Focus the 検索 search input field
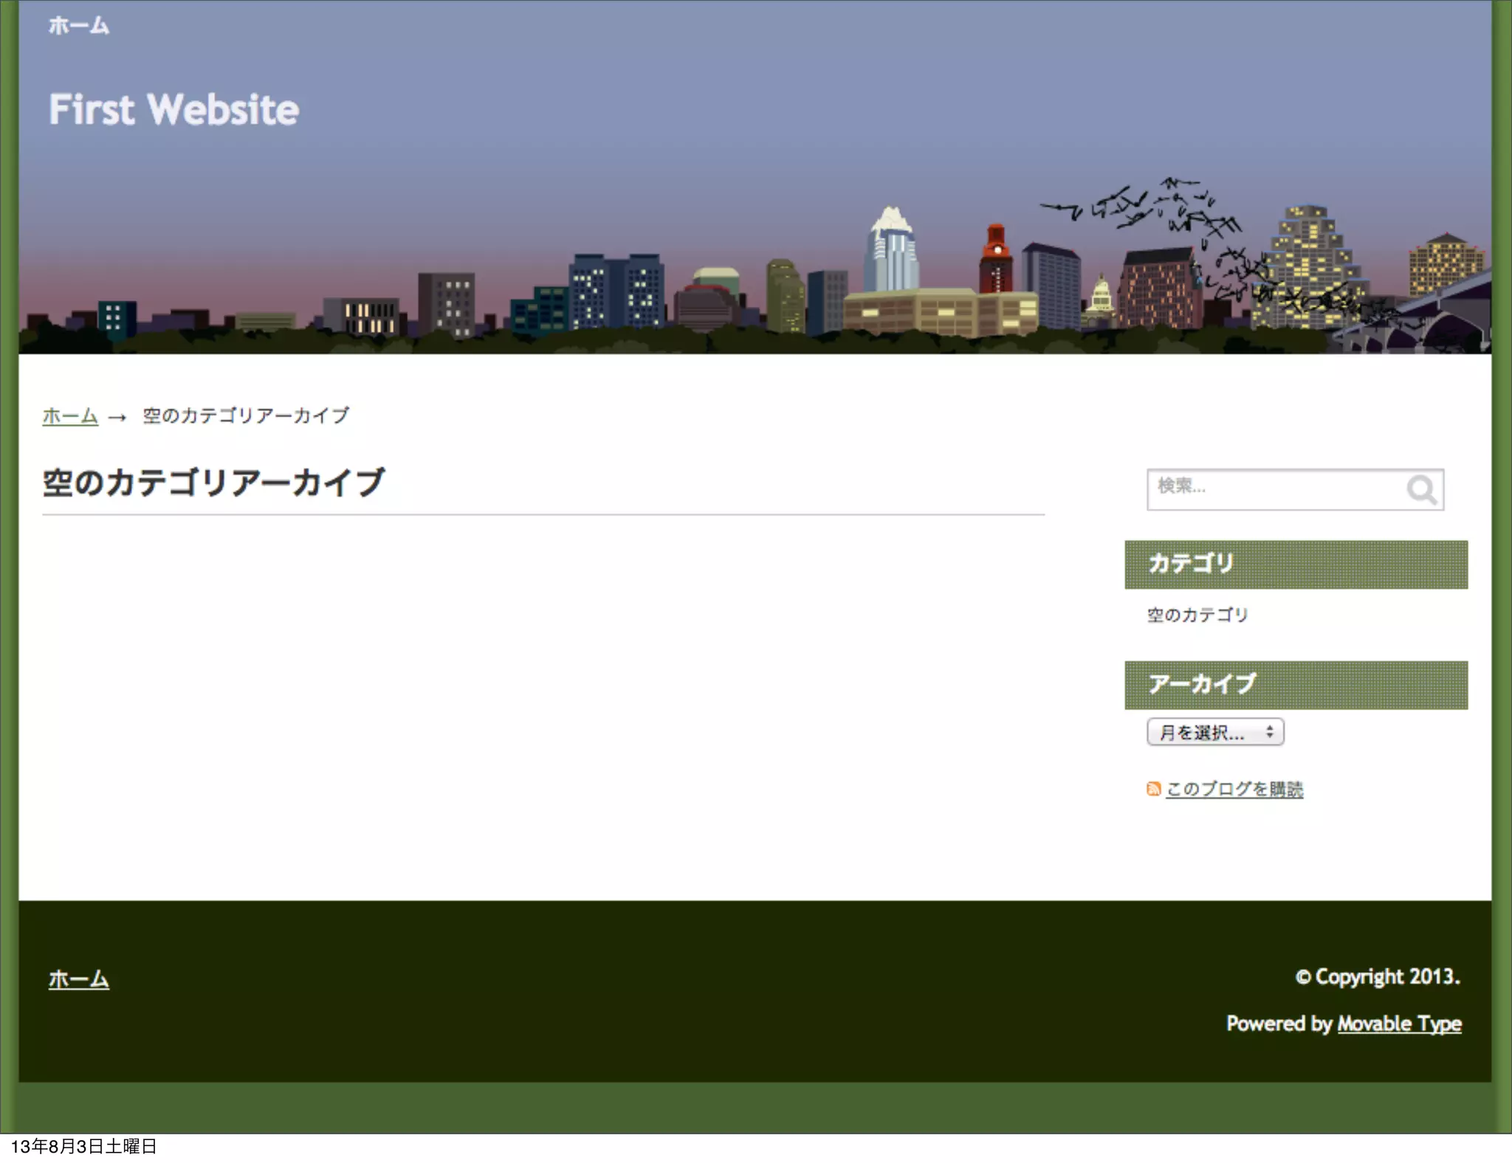 pos(1274,489)
